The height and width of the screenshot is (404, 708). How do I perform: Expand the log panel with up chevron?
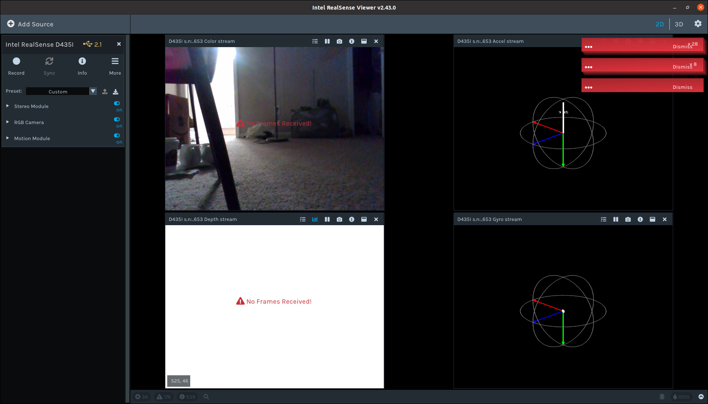(701, 397)
